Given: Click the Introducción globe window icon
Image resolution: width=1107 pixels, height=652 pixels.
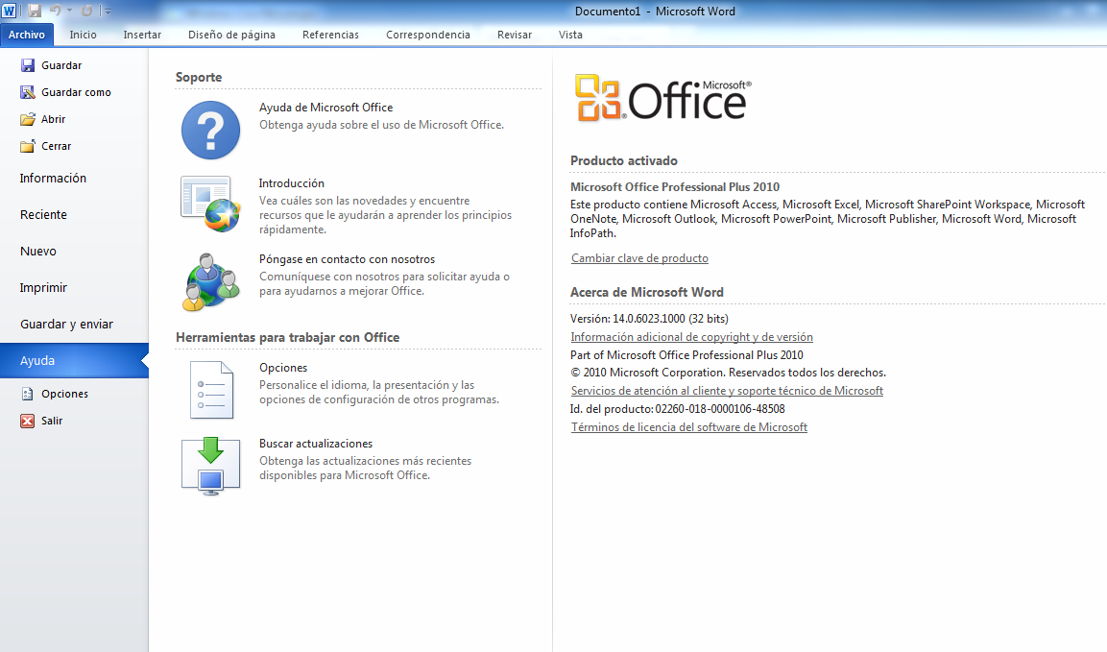Looking at the screenshot, I should [210, 205].
